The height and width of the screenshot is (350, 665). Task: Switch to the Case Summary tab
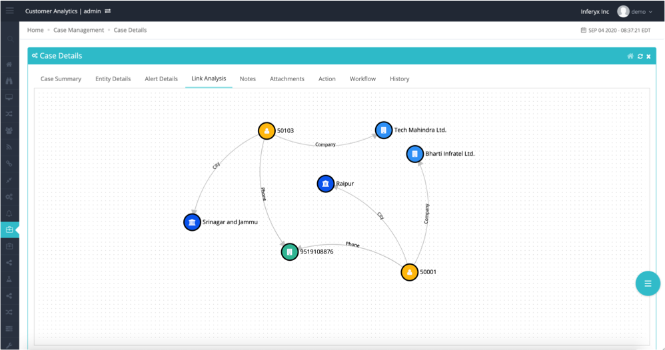[x=61, y=79]
